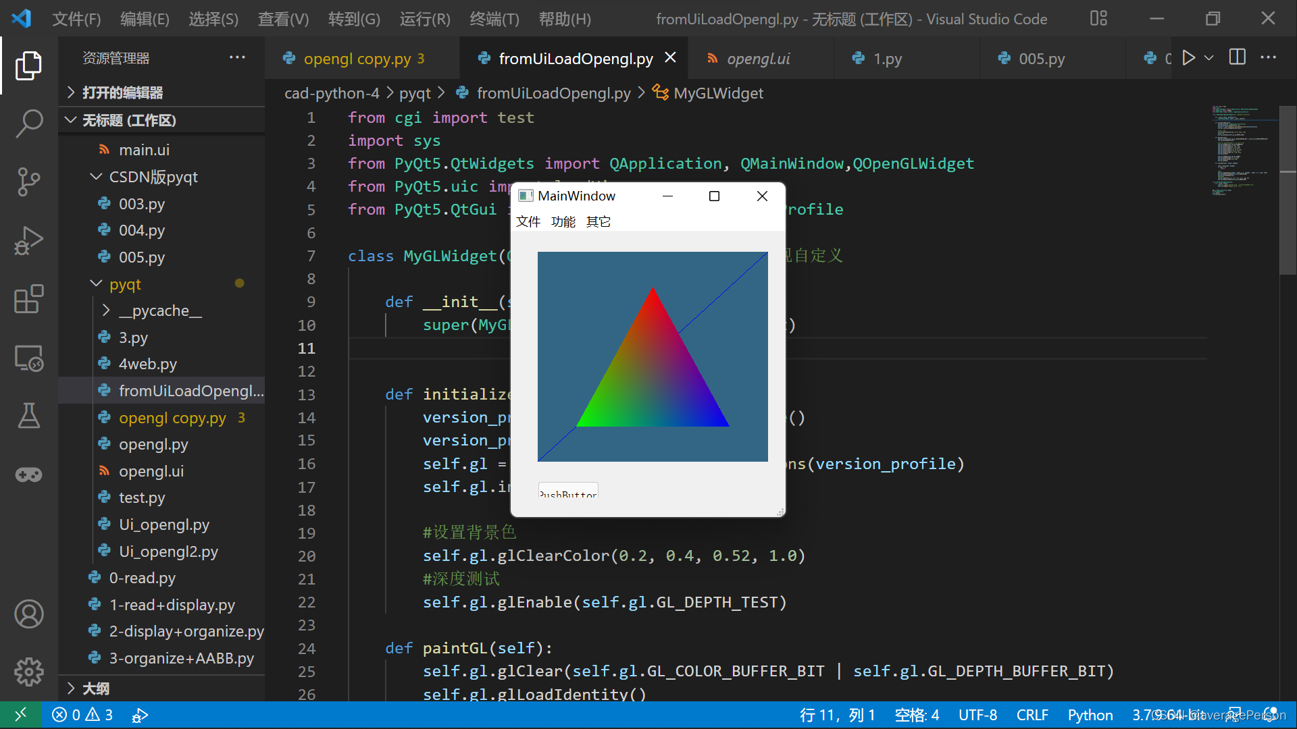
Task: Open Remote Explorer view
Action: click(x=28, y=358)
